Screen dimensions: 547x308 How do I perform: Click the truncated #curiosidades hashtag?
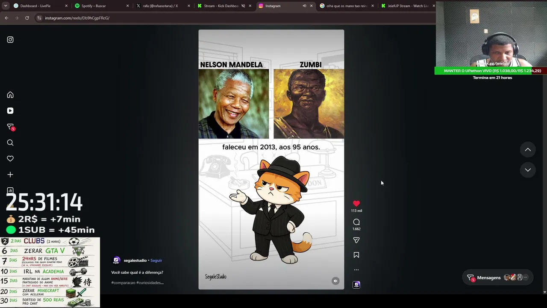click(150, 283)
